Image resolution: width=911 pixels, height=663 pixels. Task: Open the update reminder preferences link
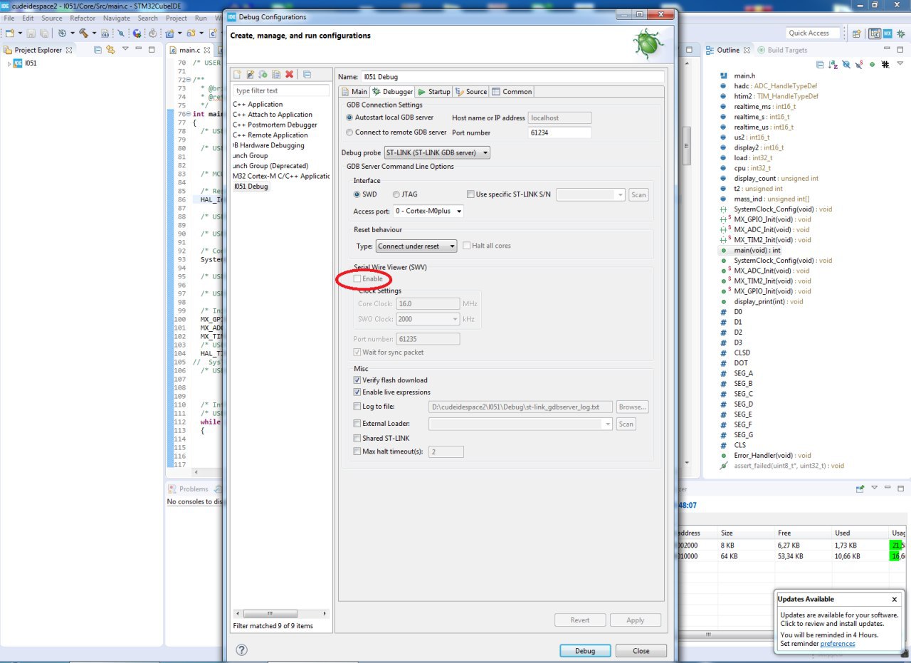coord(838,644)
